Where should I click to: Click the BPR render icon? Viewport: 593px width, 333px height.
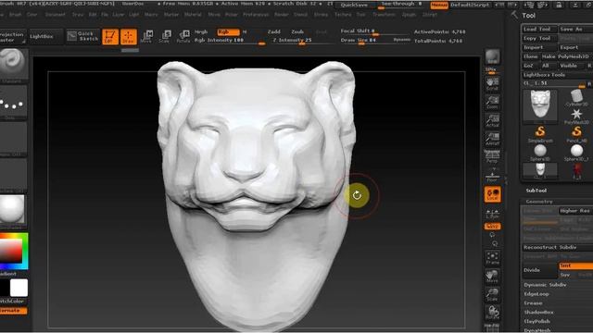(492, 56)
